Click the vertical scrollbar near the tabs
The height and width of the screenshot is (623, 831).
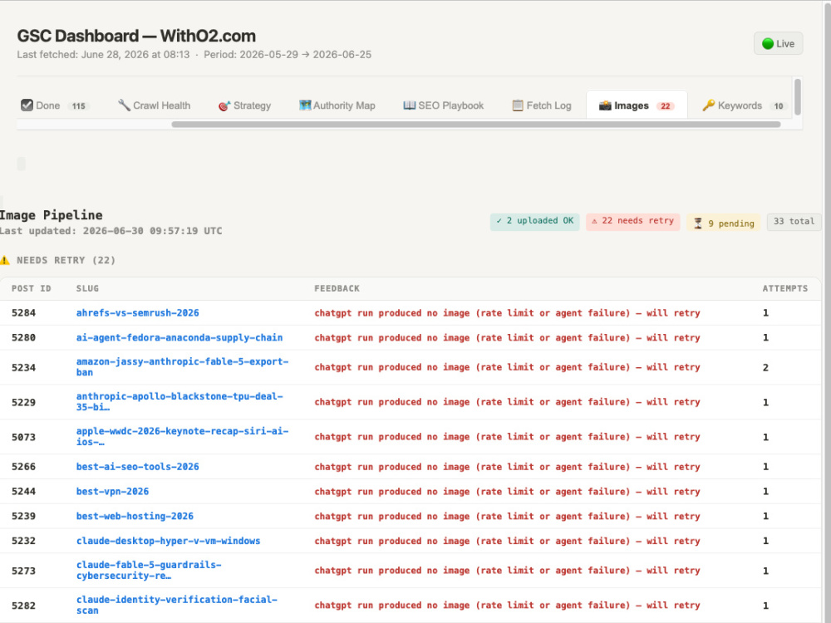797,96
